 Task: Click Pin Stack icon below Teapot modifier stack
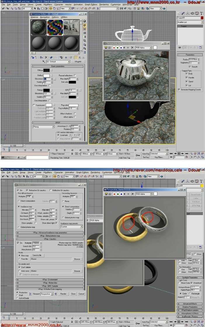tap(180, 47)
